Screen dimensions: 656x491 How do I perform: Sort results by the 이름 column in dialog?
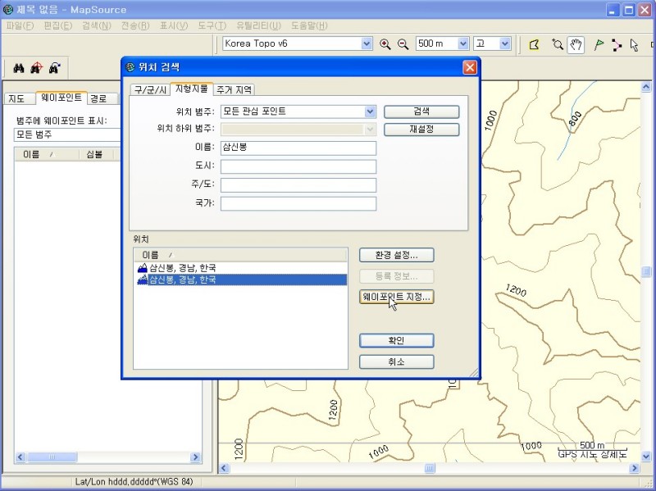coord(240,255)
